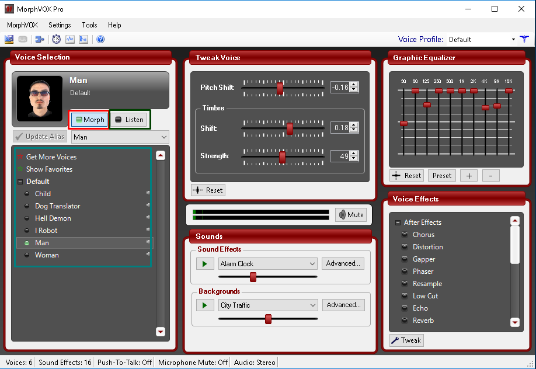Mute the microphone with the Mute button
536x369 pixels.
point(351,215)
